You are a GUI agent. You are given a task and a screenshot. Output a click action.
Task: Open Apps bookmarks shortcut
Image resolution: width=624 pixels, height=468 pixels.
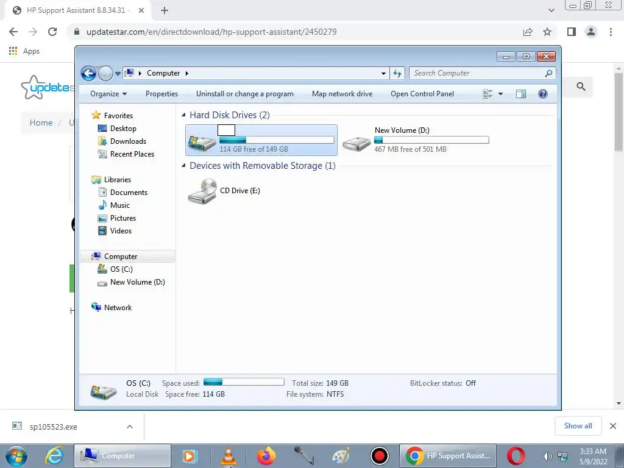24,51
